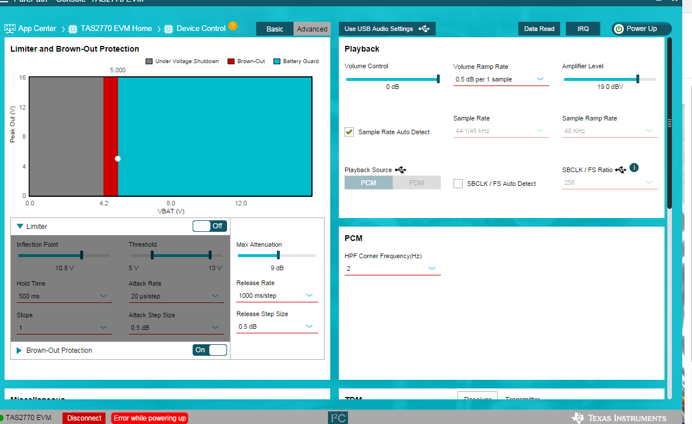This screenshot has height=424, width=692.
Task: Click the vertical scrollbar of right panel
Action: [x=669, y=123]
